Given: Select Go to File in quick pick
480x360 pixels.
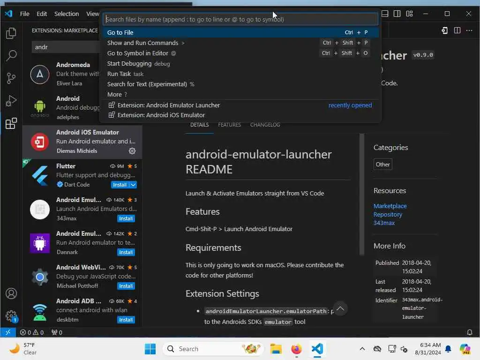Looking at the screenshot, I should point(240,32).
